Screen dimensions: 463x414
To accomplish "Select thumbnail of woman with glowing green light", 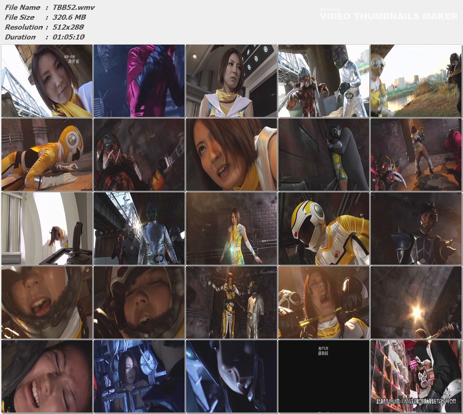I will point(231,229).
